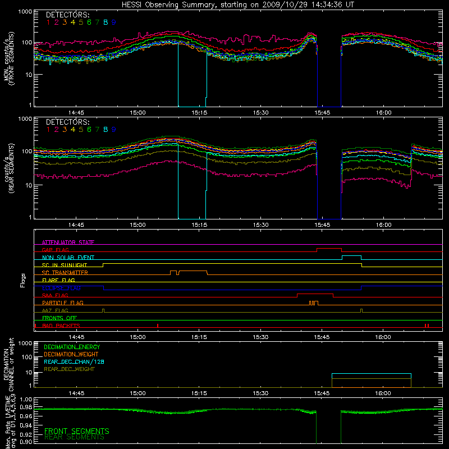Click the REAR_DEC_WEIGHT legend entry
The height and width of the screenshot is (449, 449).
(x=69, y=369)
